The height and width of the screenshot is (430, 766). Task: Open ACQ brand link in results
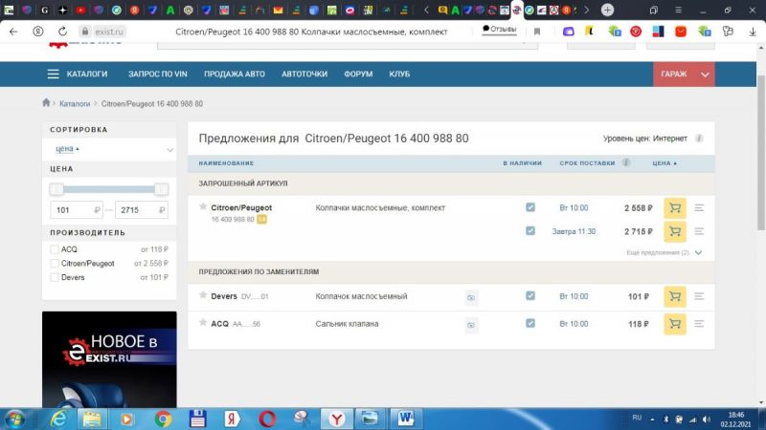click(219, 324)
